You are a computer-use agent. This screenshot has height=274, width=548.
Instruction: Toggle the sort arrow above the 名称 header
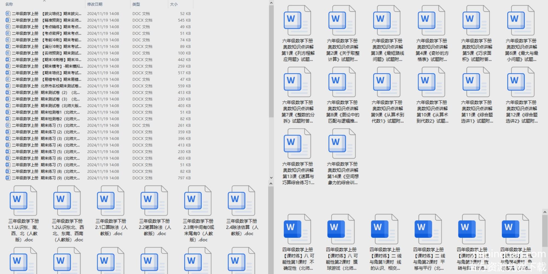click(x=44, y=1)
